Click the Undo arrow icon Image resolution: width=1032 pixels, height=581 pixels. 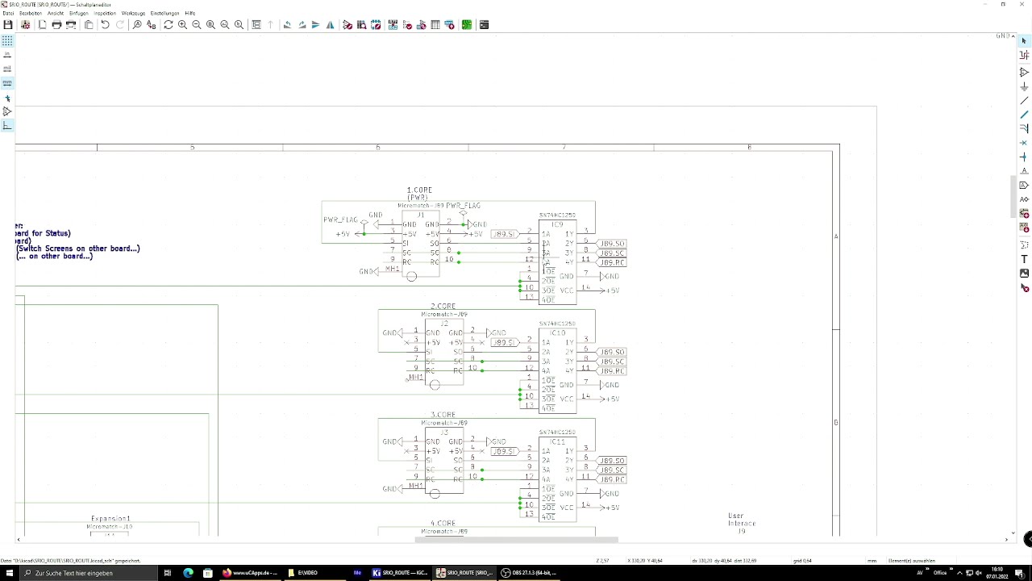pyautogui.click(x=105, y=25)
